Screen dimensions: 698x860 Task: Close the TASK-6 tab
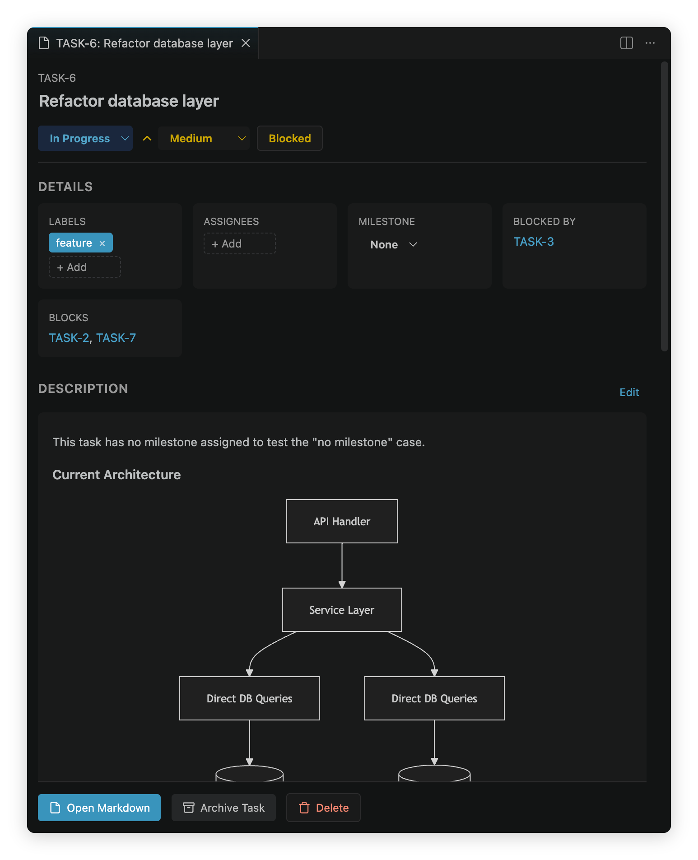pos(246,43)
